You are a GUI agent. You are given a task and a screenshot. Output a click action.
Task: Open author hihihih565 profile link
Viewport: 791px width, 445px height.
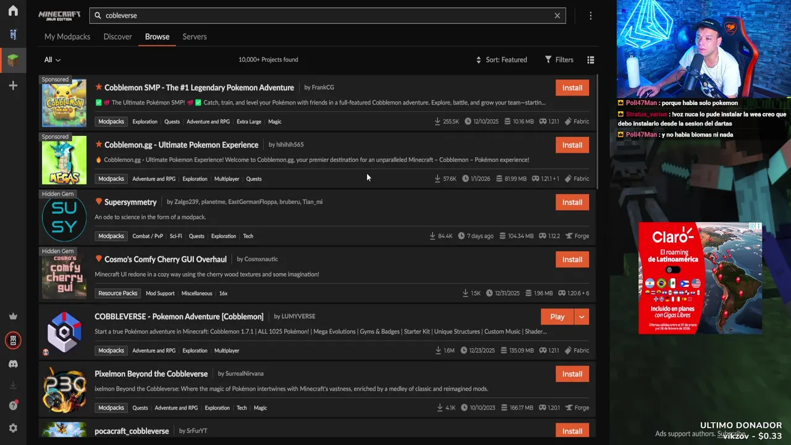pyautogui.click(x=290, y=145)
